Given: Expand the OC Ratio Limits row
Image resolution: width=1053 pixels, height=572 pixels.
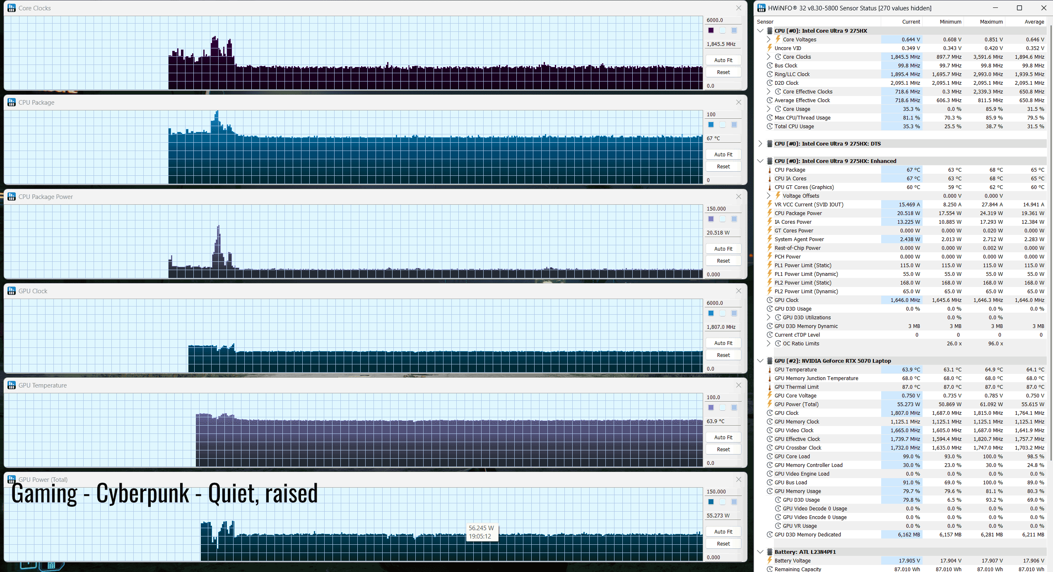Looking at the screenshot, I should pos(769,343).
